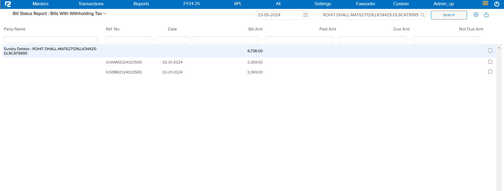Open report settings gear icon
The image size is (504, 191).
(x=476, y=15)
